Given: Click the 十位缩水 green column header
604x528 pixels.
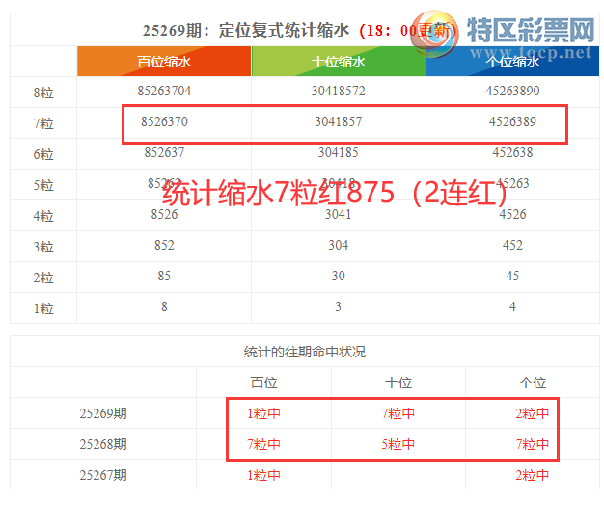Looking at the screenshot, I should click(339, 61).
